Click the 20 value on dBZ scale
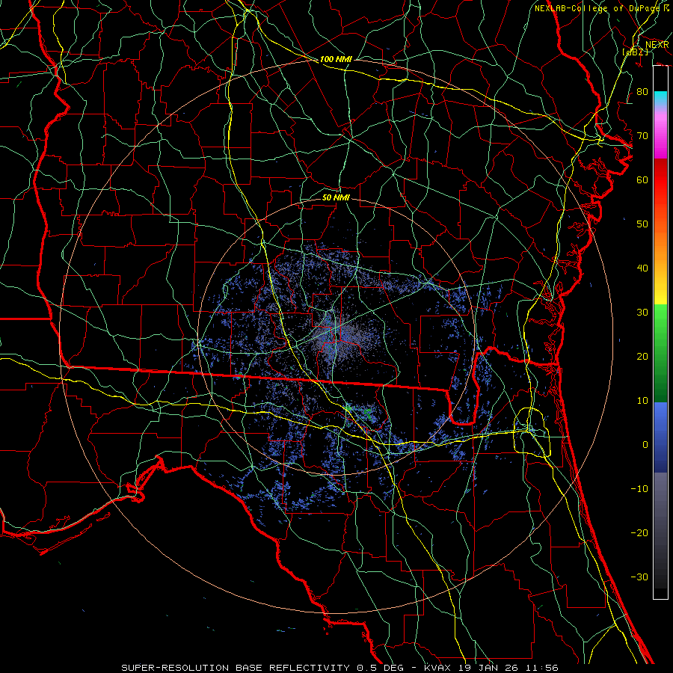 [642, 356]
